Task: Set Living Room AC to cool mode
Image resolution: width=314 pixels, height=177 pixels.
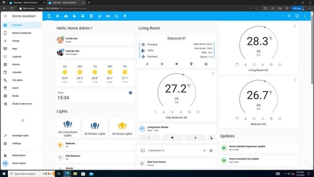Action: [254, 64]
